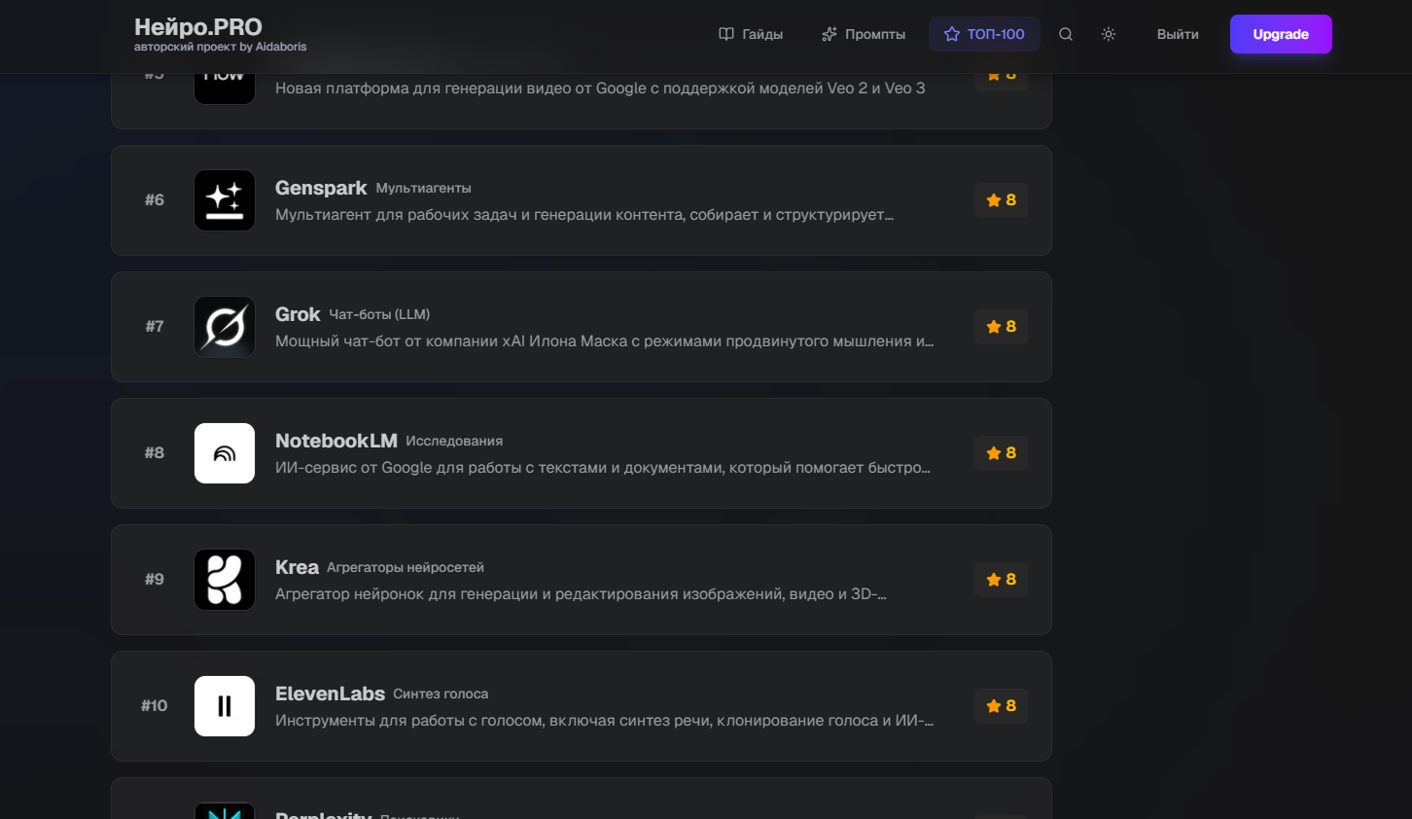Click the #7 rank number
The height and width of the screenshot is (819, 1412).
click(155, 327)
